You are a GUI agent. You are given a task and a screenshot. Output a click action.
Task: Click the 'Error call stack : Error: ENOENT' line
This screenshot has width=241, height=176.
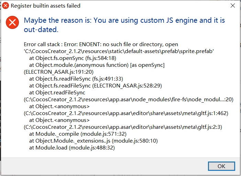pyautogui.click(x=101, y=45)
